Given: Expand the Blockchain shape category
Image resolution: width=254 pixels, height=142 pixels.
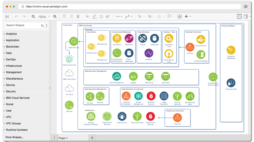Looking at the screenshot, I should [x=26, y=47].
